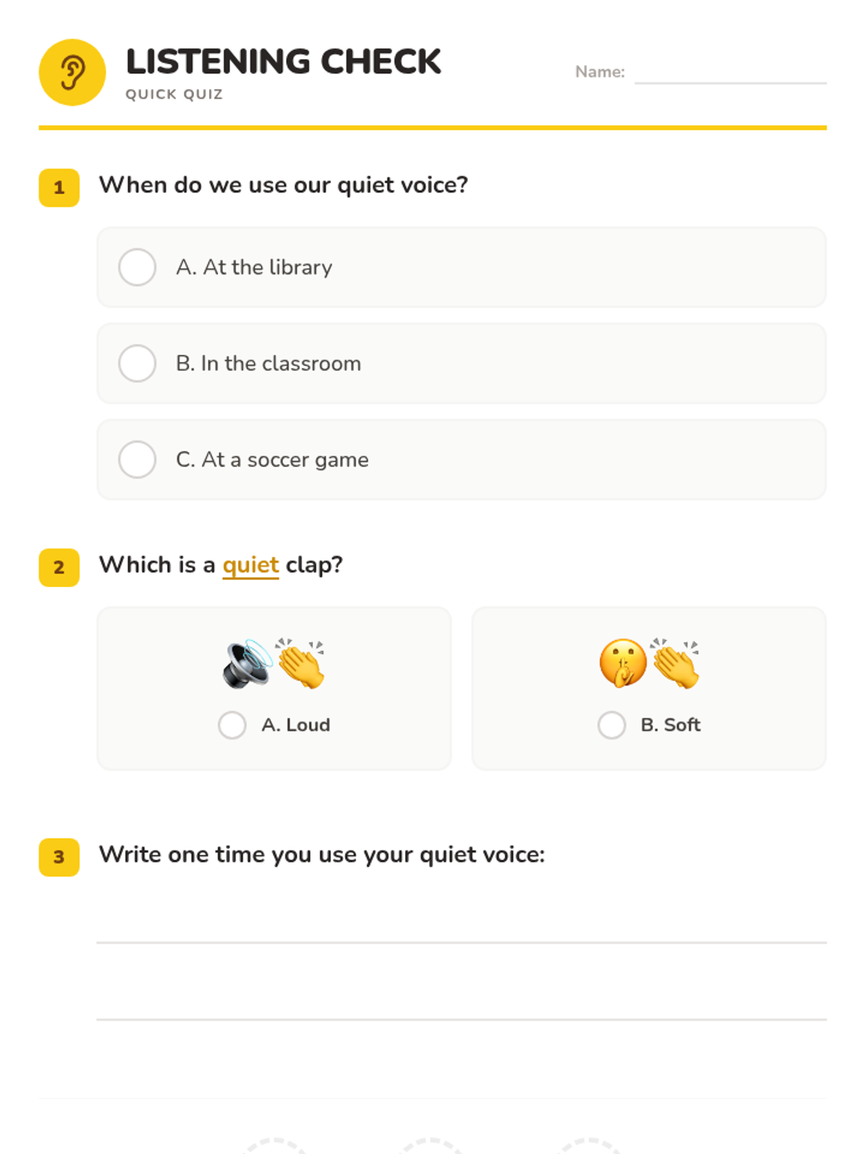Click the question 3 number badge
The image size is (865, 1154).
[x=59, y=857]
